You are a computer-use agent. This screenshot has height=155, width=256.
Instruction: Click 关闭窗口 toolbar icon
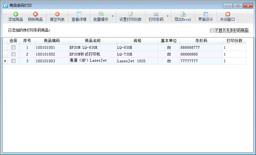[x=227, y=14]
